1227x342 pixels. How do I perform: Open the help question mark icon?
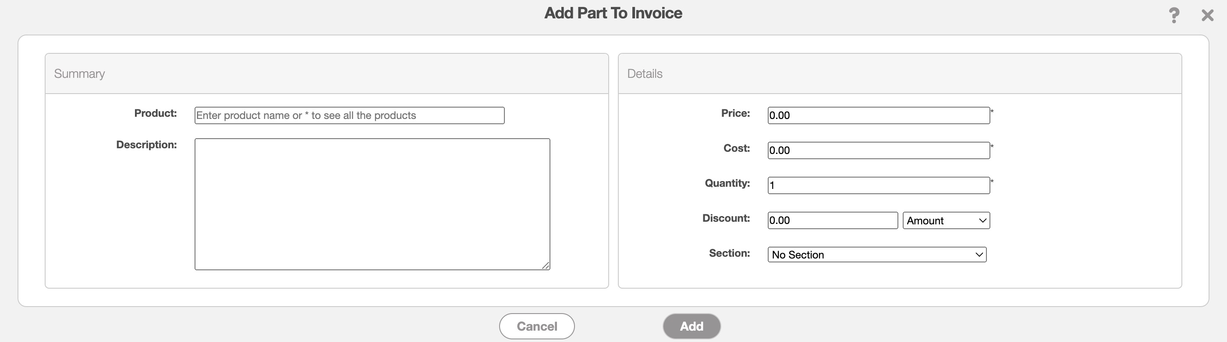1174,15
